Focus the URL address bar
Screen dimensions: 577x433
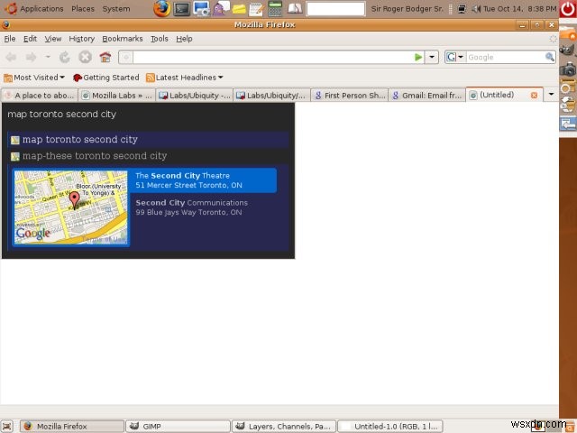click(x=272, y=57)
